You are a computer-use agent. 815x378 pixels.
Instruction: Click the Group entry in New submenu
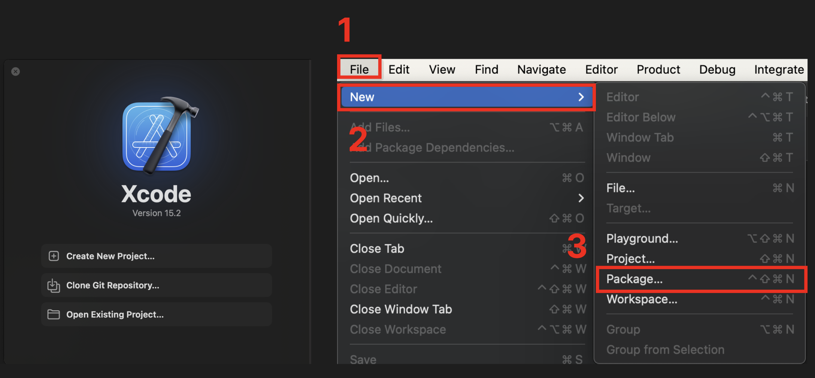700,329
